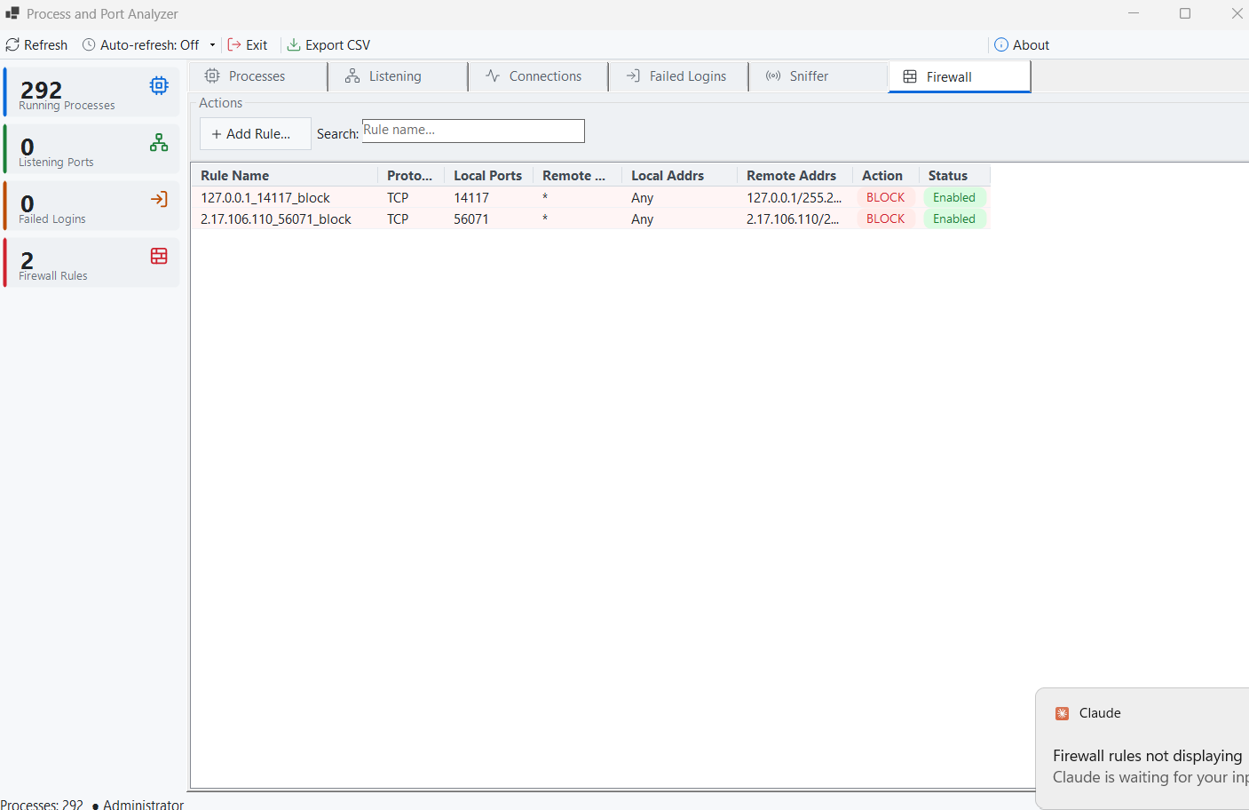1249x810 pixels.
Task: Toggle Auto-refresh Off button
Action: (141, 45)
